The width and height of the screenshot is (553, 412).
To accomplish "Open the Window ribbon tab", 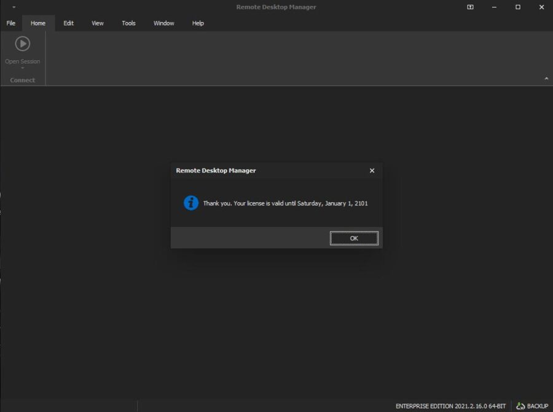I will click(163, 23).
